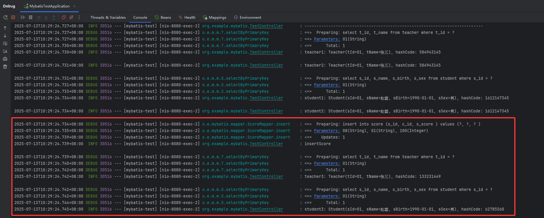Stop the running debug session
Screen dimensions: 544x218
13,17
